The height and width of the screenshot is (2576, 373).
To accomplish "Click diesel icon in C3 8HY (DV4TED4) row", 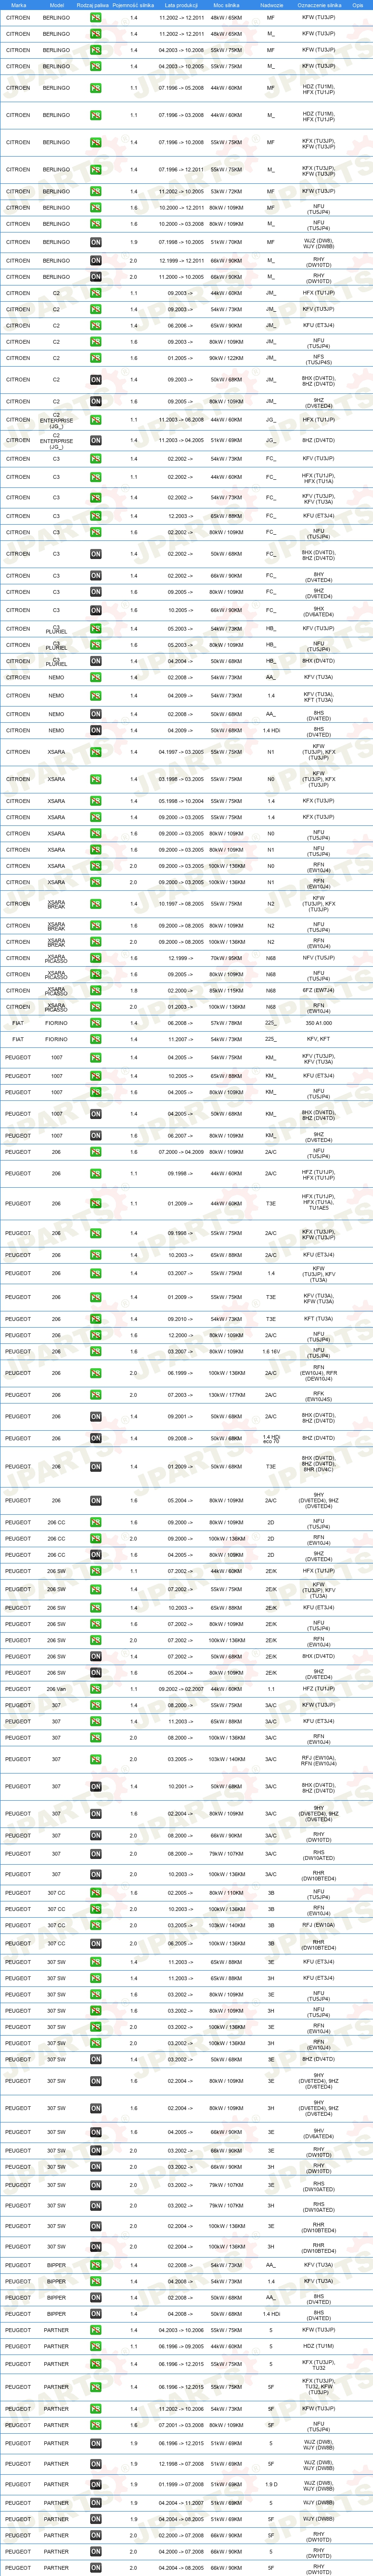I will click(x=96, y=576).
